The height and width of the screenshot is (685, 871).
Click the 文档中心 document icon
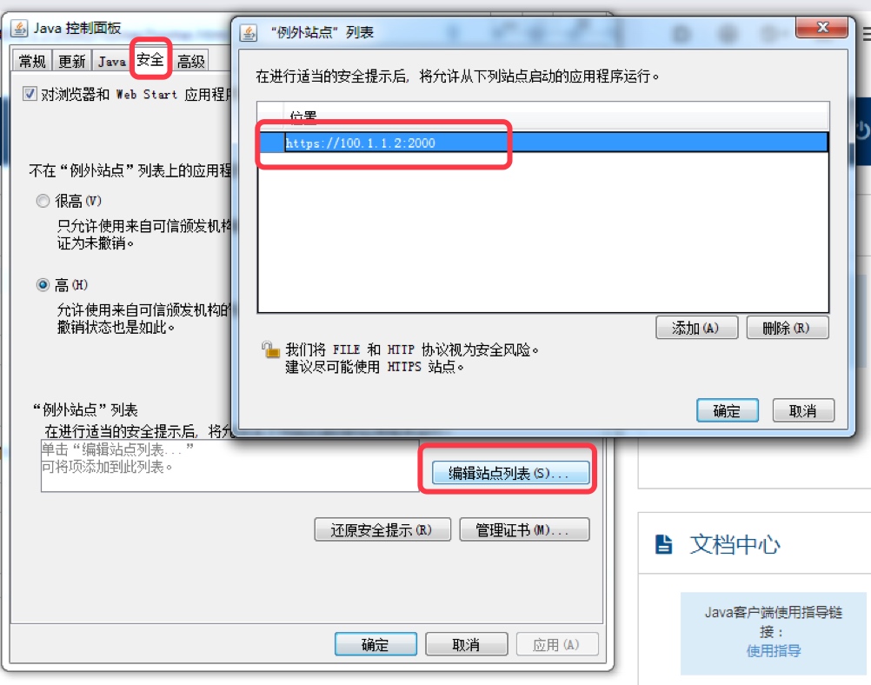tap(663, 544)
